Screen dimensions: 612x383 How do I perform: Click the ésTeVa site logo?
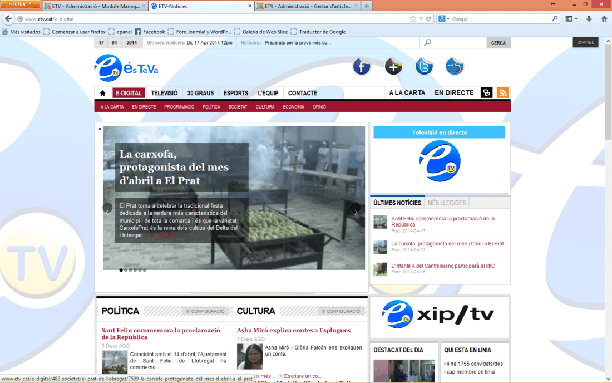(126, 68)
